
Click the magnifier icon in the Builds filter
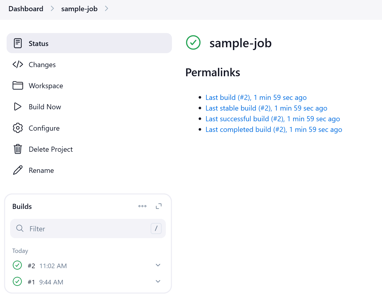[x=20, y=228]
